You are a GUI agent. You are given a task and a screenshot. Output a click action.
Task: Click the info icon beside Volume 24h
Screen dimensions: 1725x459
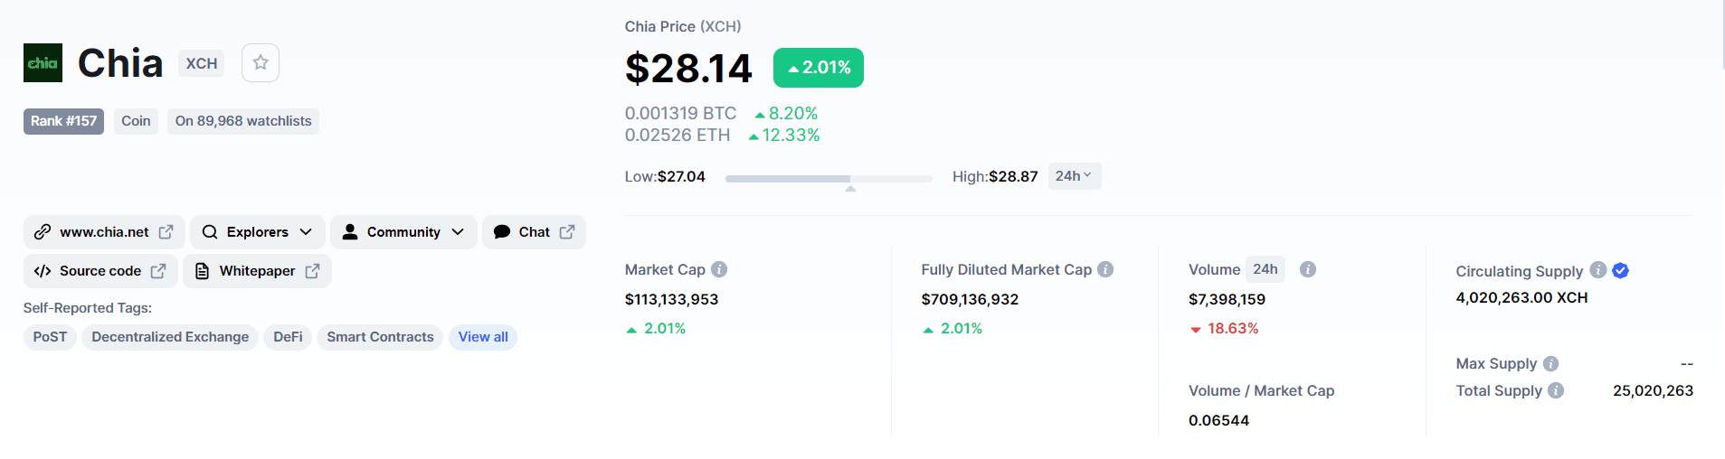click(1307, 269)
